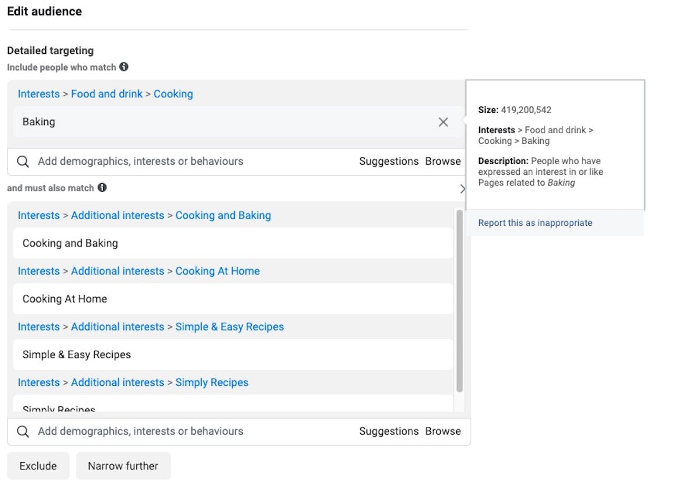Image resolution: width=674 pixels, height=489 pixels.
Task: Click the search icon in the upper targeting field
Action: click(x=23, y=162)
